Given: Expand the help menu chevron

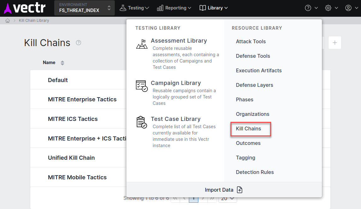Looking at the screenshot, I should [316, 8].
